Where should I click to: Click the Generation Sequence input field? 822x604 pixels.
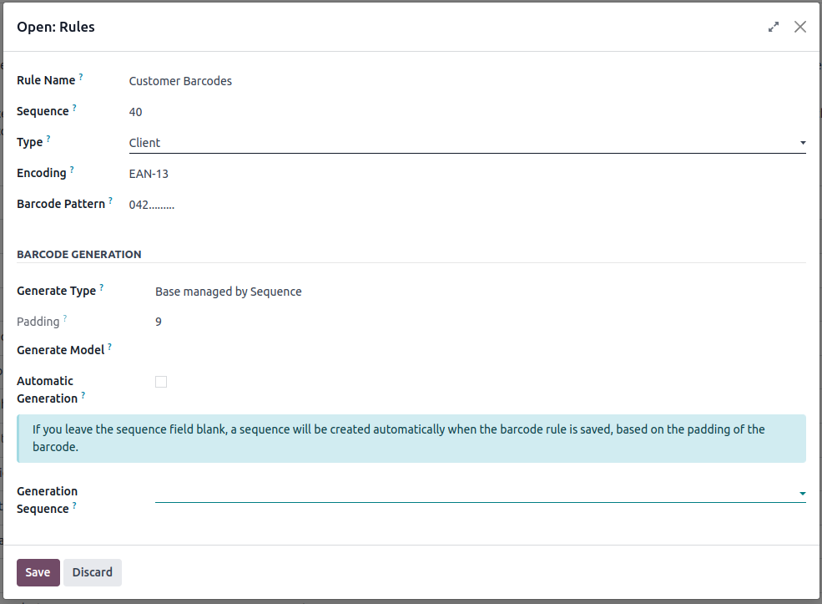(475, 493)
